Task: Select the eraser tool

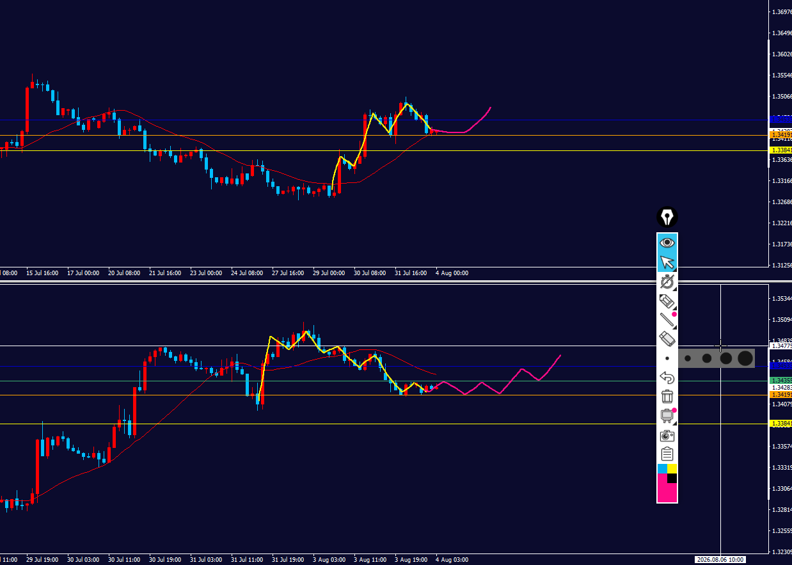Action: (x=667, y=339)
